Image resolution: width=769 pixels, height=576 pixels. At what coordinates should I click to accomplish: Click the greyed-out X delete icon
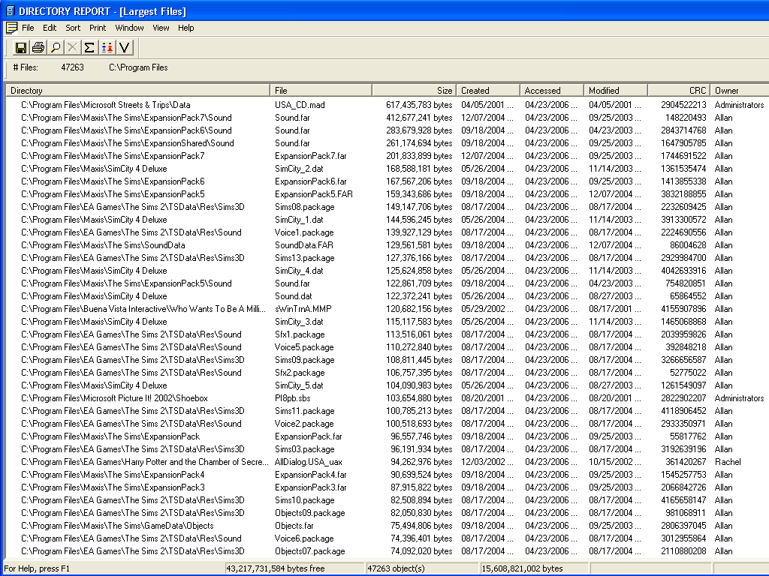coord(72,47)
